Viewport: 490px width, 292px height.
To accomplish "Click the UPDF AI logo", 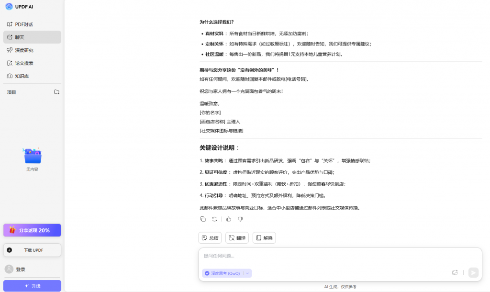I will [9, 7].
